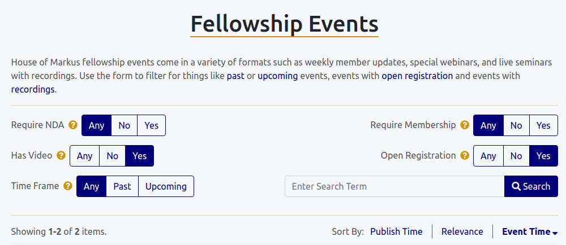Image resolution: width=566 pixels, height=245 pixels.
Task: Click the Has Video help icon
Action: (61, 156)
